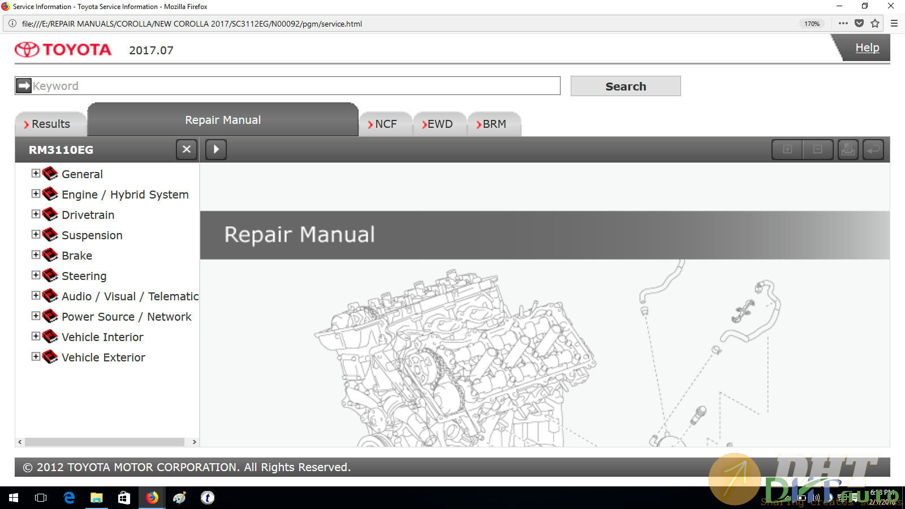
Task: Expand the Engine / Hybrid System node
Action: pos(36,194)
